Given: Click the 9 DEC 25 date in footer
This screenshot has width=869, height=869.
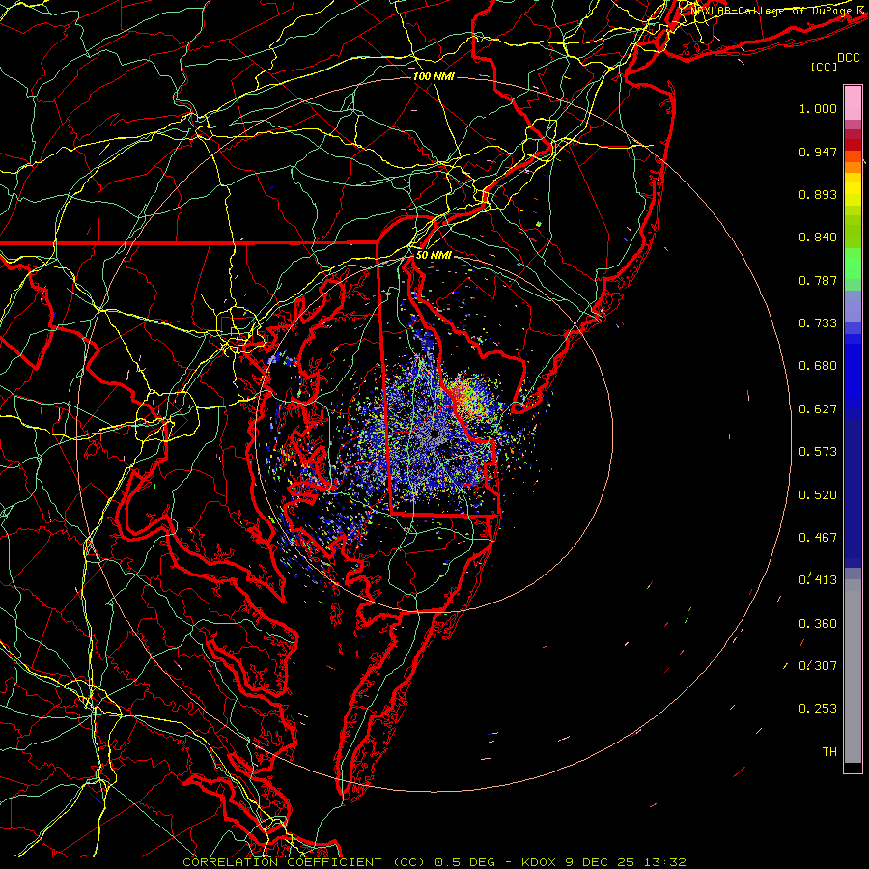Looking at the screenshot, I should point(601,862).
